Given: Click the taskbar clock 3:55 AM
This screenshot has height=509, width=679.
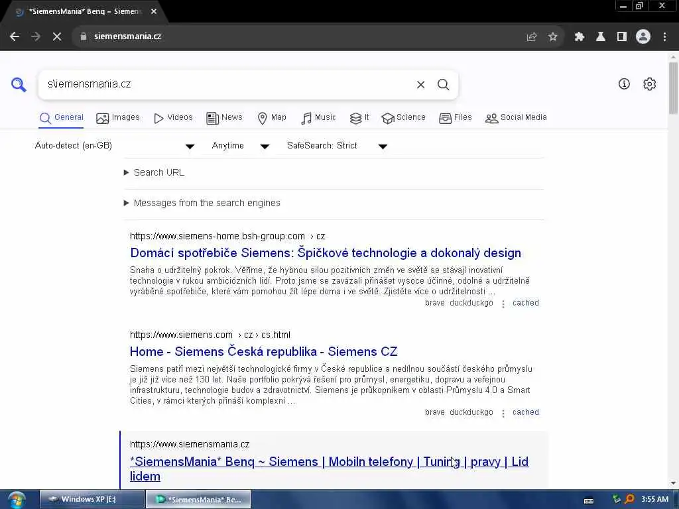Looking at the screenshot, I should point(654,500).
